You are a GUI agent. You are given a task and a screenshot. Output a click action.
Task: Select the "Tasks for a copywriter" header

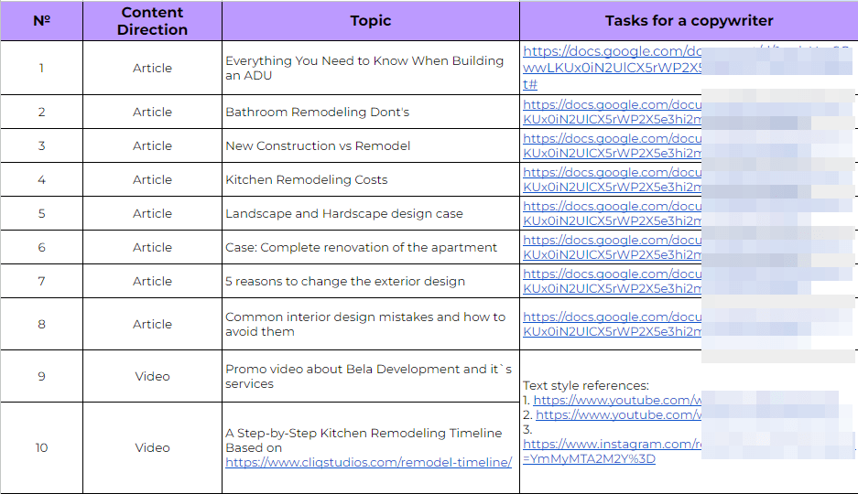pyautogui.click(x=689, y=21)
